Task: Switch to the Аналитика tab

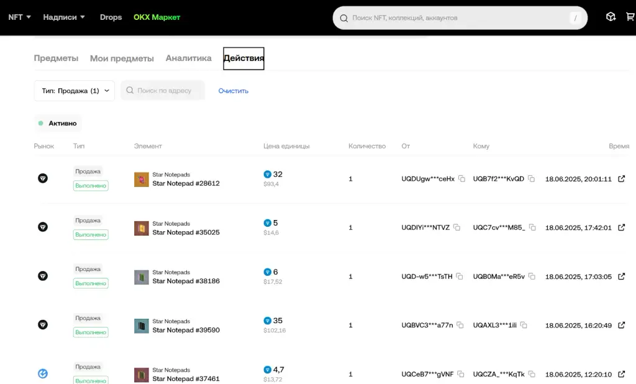Action: pyautogui.click(x=189, y=58)
